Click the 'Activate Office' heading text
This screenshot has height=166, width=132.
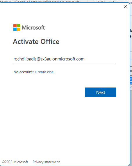tap(36, 42)
